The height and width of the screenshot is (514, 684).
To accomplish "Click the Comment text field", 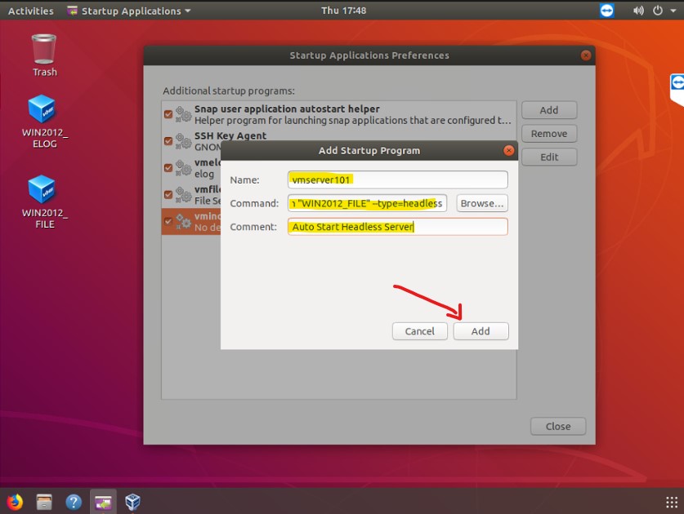I will pyautogui.click(x=397, y=227).
